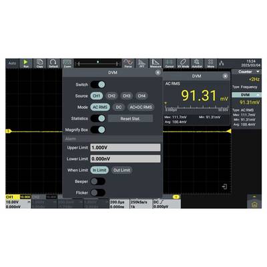Choose AC RMS mode
This screenshot has height=267, width=267.
click(100, 107)
